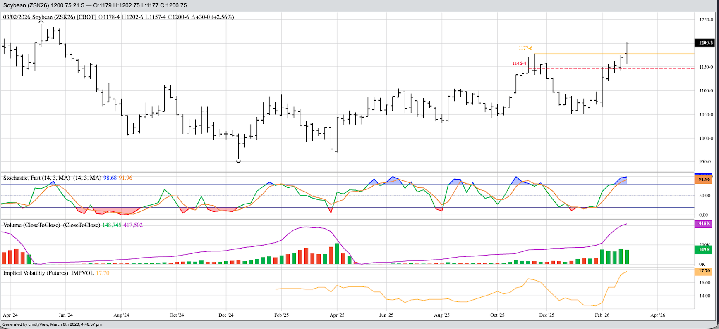This screenshot has height=329, width=719.
Task: Click the 1250-0 price axis label
Action: click(x=706, y=20)
